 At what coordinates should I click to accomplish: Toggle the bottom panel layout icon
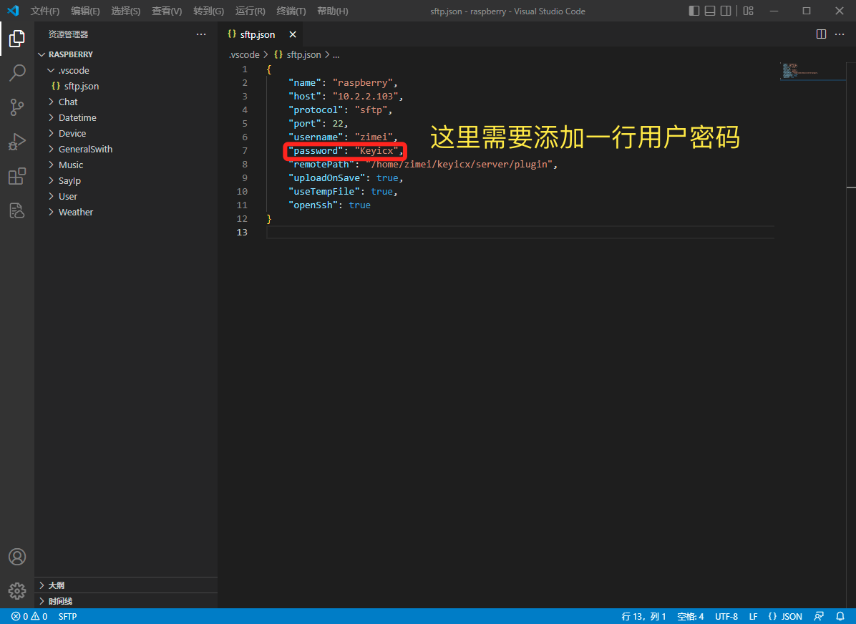(710, 11)
